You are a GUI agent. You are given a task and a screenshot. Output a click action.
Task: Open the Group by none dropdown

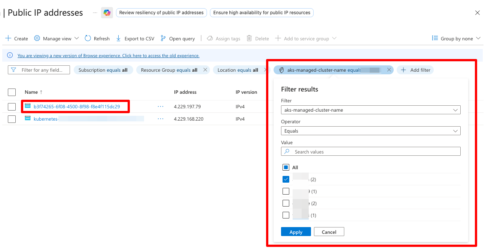point(456,38)
